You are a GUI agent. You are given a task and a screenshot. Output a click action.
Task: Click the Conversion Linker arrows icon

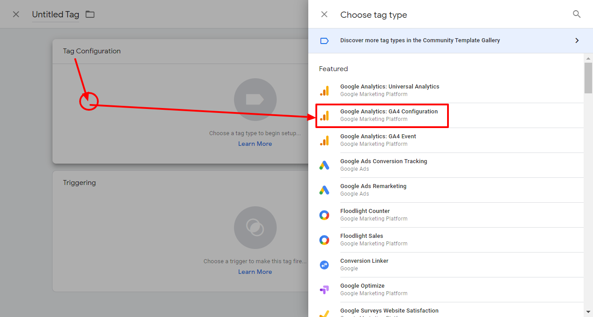(324, 265)
